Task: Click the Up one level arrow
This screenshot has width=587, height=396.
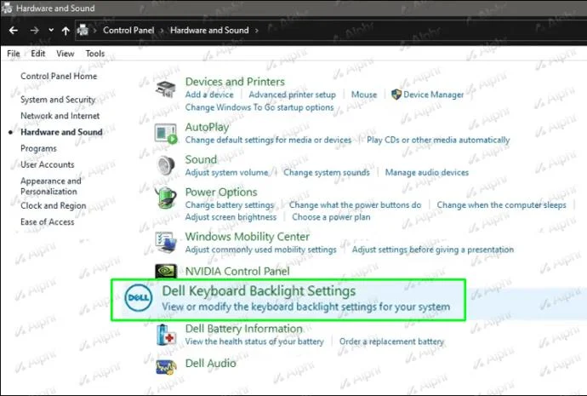Action: (x=66, y=31)
